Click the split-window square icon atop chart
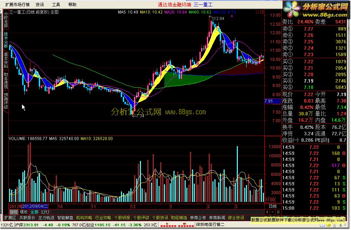Image resolution: width=351 pixels, height=230 pixels. [x=262, y=12]
